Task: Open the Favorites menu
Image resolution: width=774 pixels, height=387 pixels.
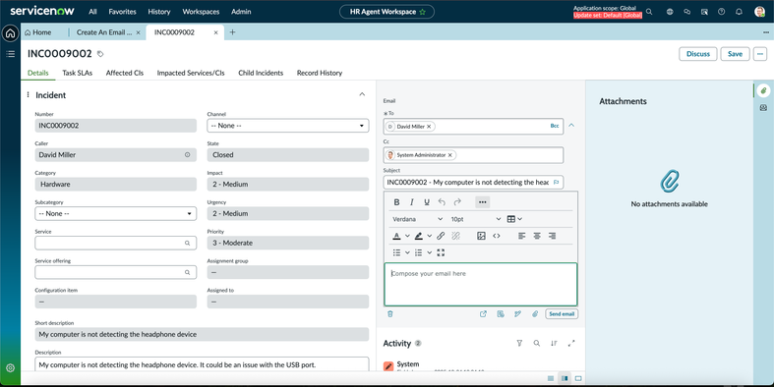Action: 122,12
